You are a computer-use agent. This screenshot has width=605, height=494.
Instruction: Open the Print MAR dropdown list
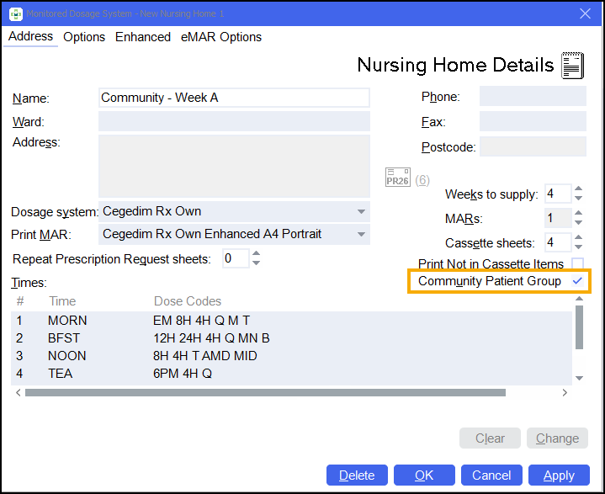pos(361,234)
